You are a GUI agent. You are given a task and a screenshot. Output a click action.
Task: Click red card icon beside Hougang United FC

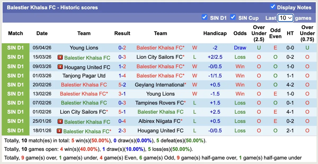60,67
